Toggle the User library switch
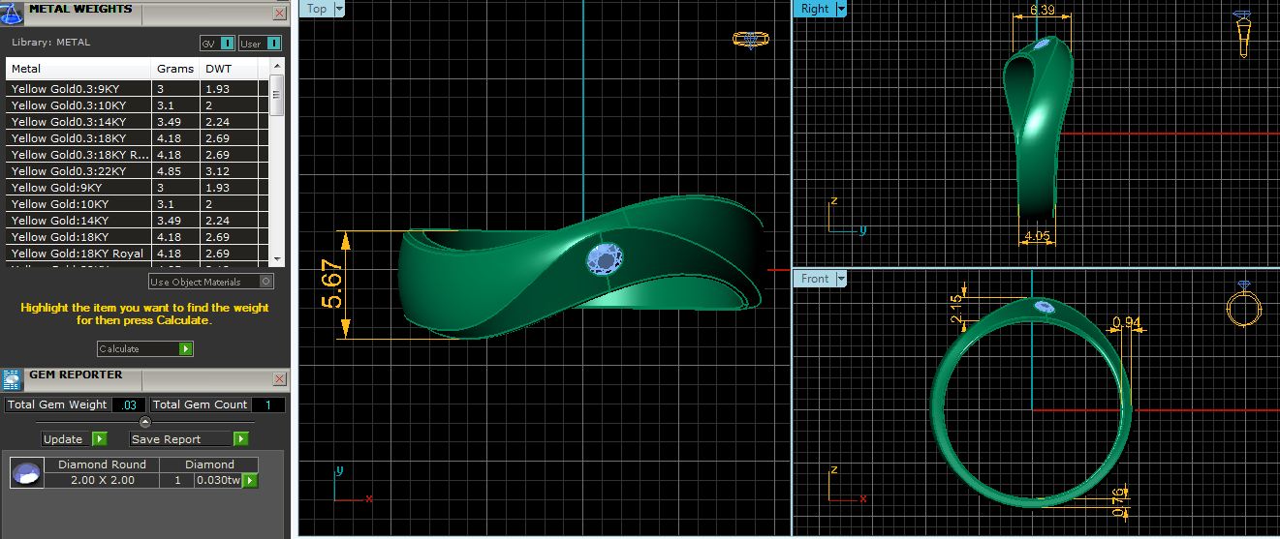 click(274, 44)
